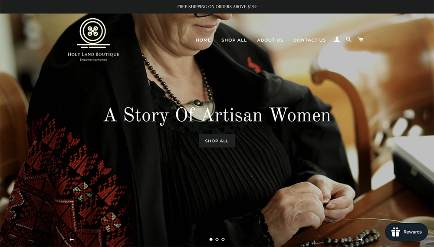This screenshot has width=434, height=247.
Task: Click the gift box icon in the Rewards widget
Action: point(395,232)
